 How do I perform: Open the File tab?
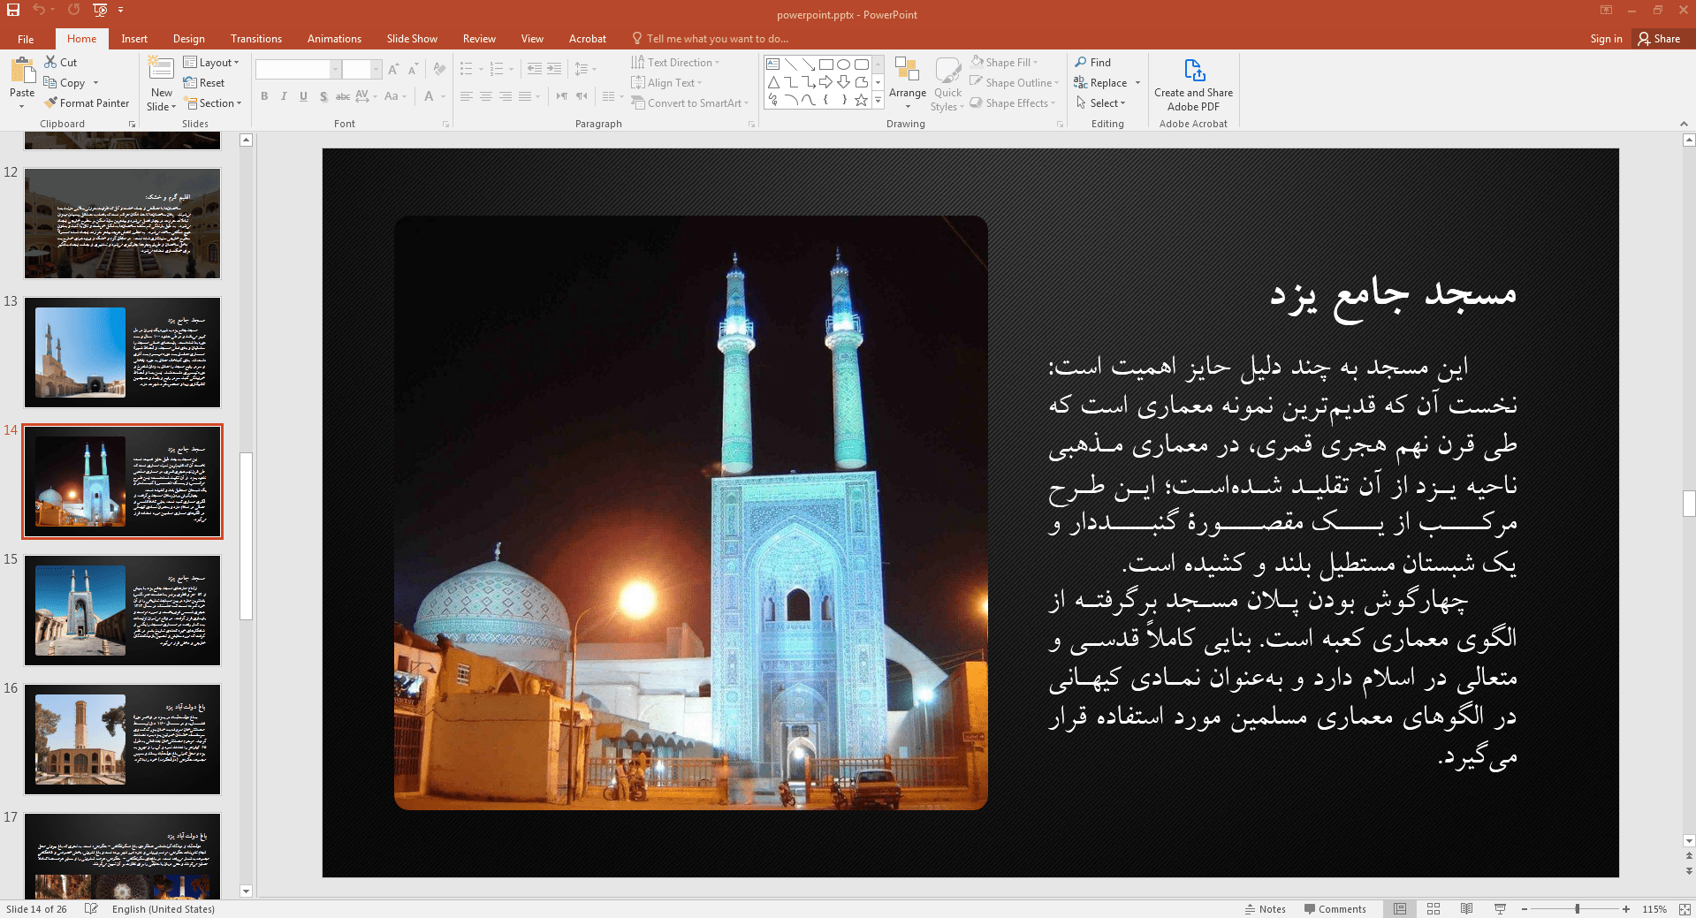click(26, 39)
